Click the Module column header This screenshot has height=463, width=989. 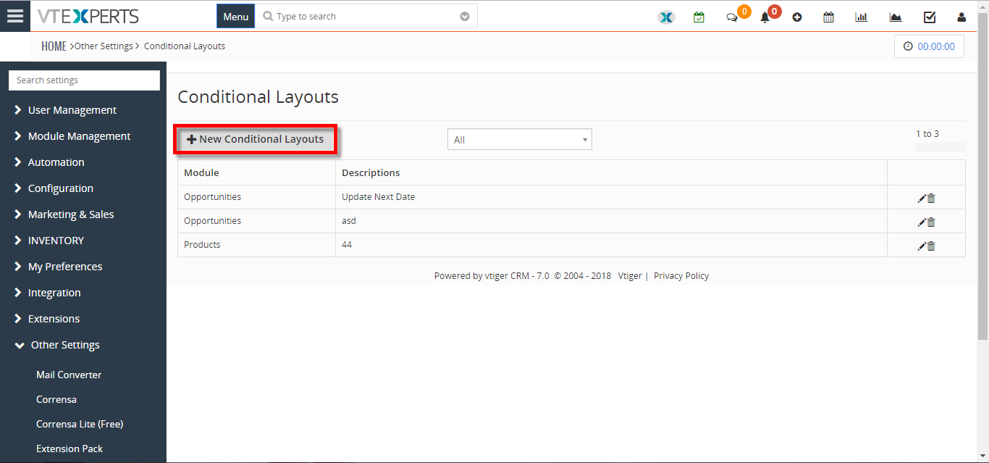coord(201,173)
